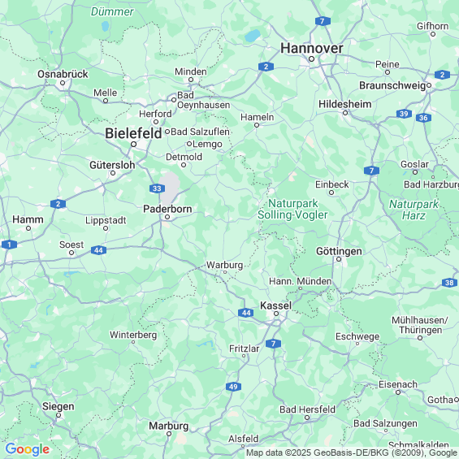Click the A1 highway shield near Hamm
Viewport: 459px width, 459px height.
[9, 245]
